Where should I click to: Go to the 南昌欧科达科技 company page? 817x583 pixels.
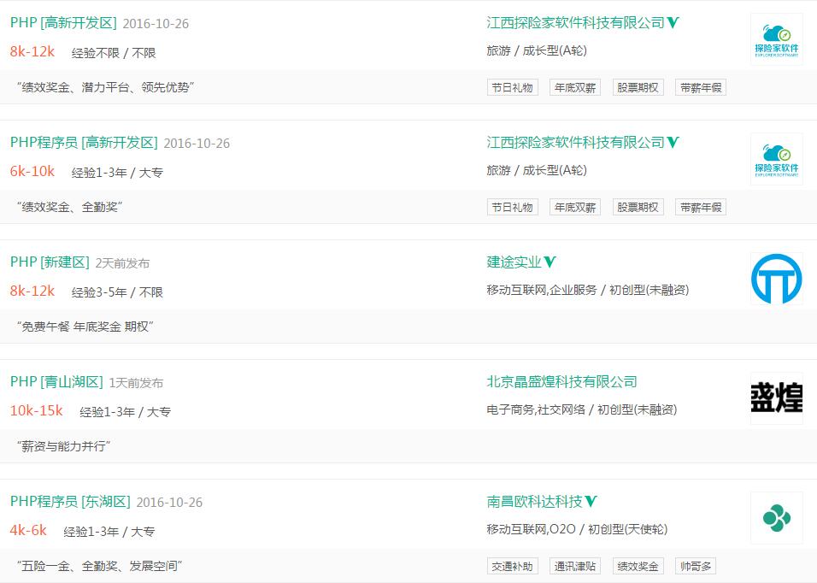[534, 502]
